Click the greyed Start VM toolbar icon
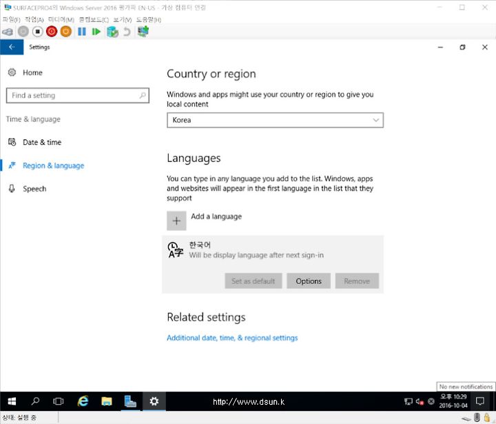Viewport: 496px width, 424px height. click(x=23, y=32)
